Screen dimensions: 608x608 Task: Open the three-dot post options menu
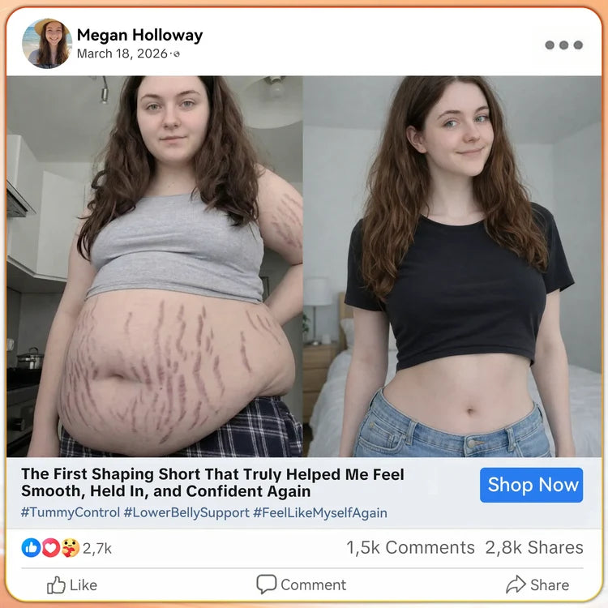[x=563, y=45]
